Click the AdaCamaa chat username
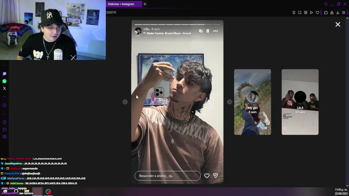The image size is (349, 196). [x=17, y=183]
